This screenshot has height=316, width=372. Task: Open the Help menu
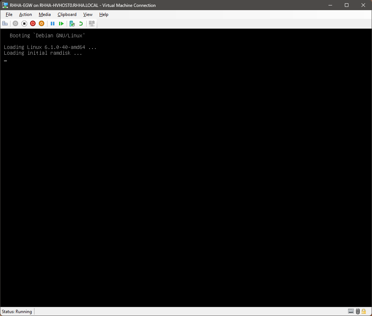tap(104, 14)
